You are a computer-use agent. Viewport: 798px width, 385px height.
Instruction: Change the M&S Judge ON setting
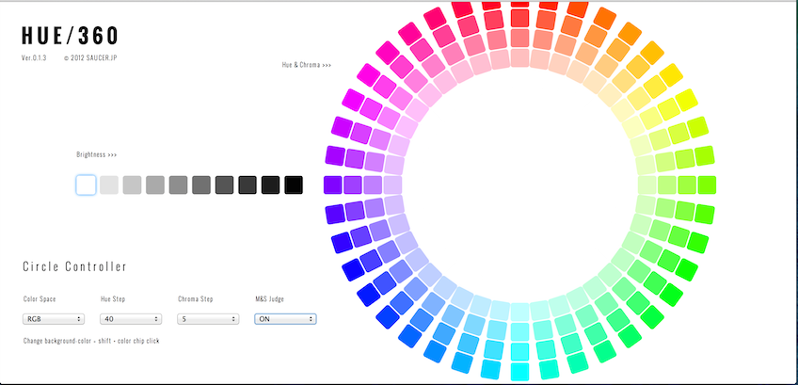pyautogui.click(x=285, y=319)
